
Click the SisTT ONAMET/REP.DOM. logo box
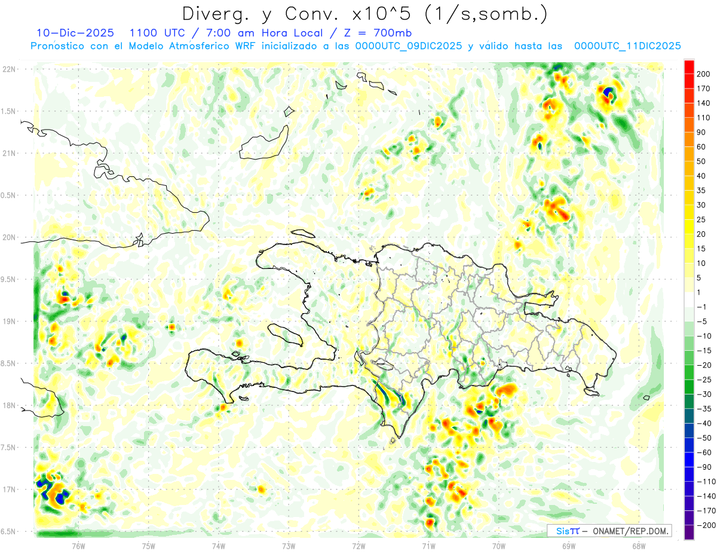[609, 531]
